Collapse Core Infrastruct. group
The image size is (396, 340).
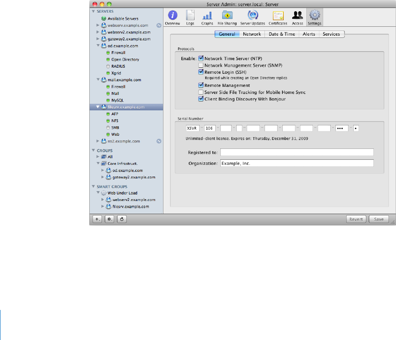pyautogui.click(x=98, y=163)
